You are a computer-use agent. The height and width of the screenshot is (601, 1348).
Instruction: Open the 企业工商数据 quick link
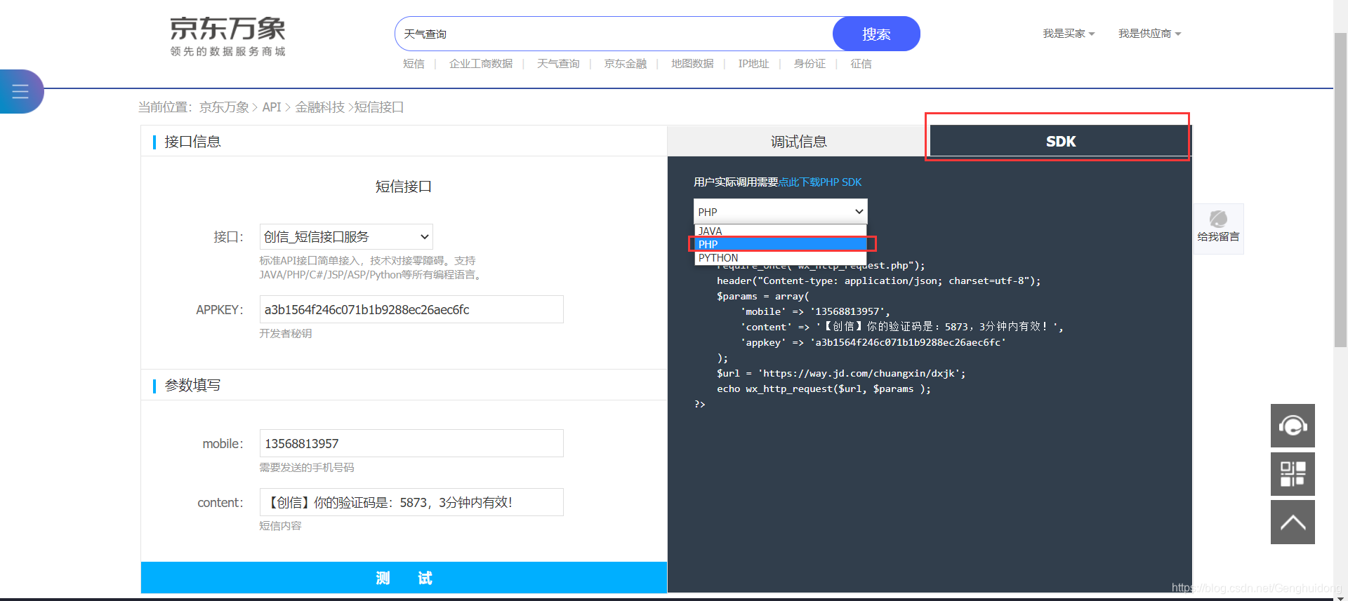click(x=481, y=64)
